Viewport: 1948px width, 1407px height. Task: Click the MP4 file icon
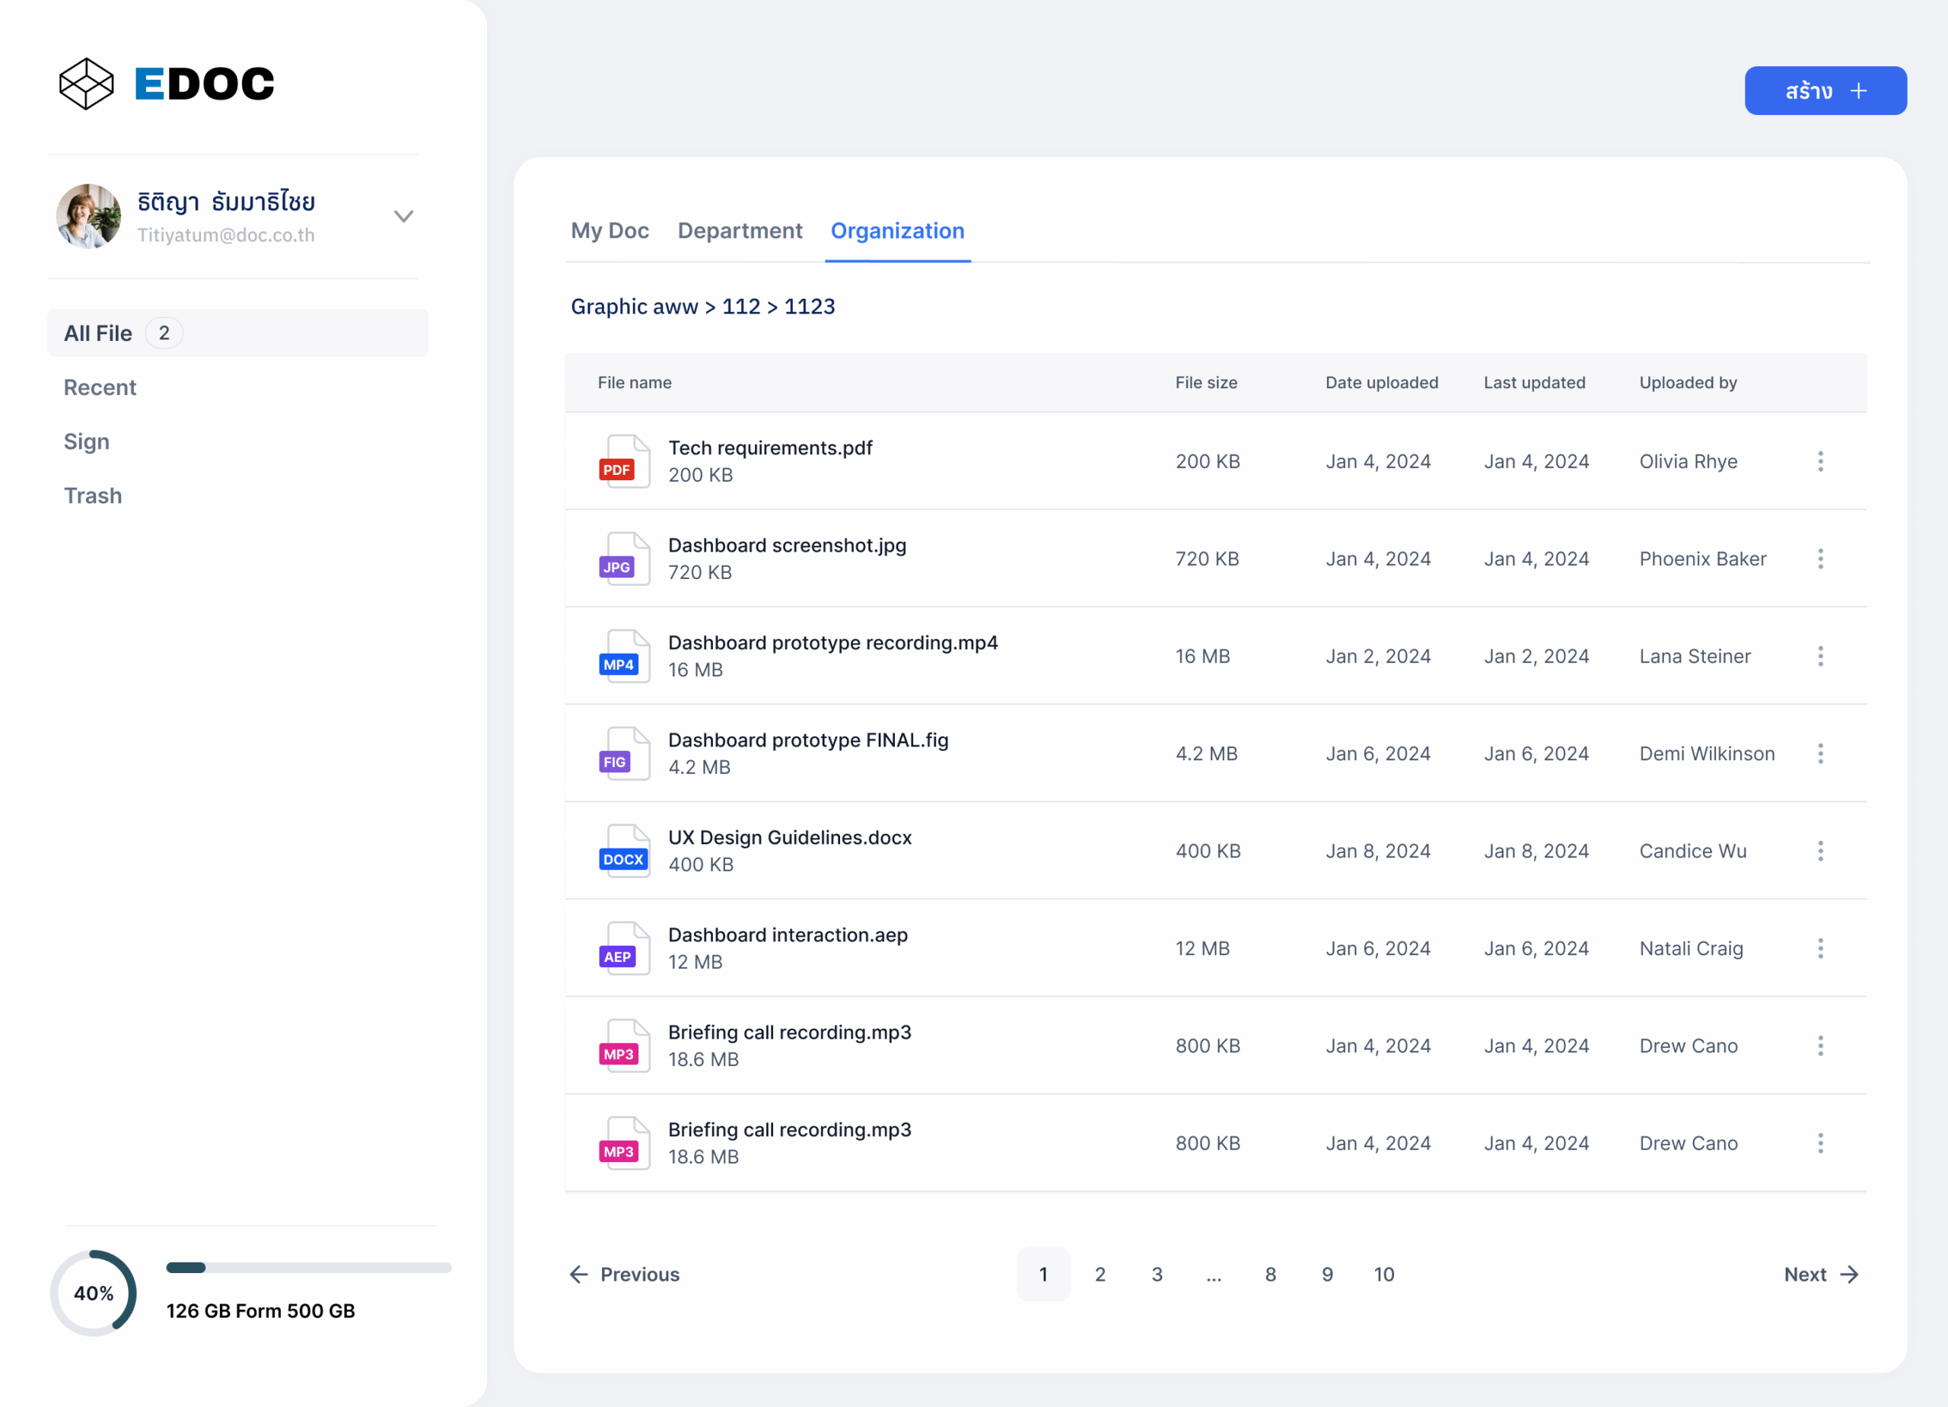click(x=623, y=656)
